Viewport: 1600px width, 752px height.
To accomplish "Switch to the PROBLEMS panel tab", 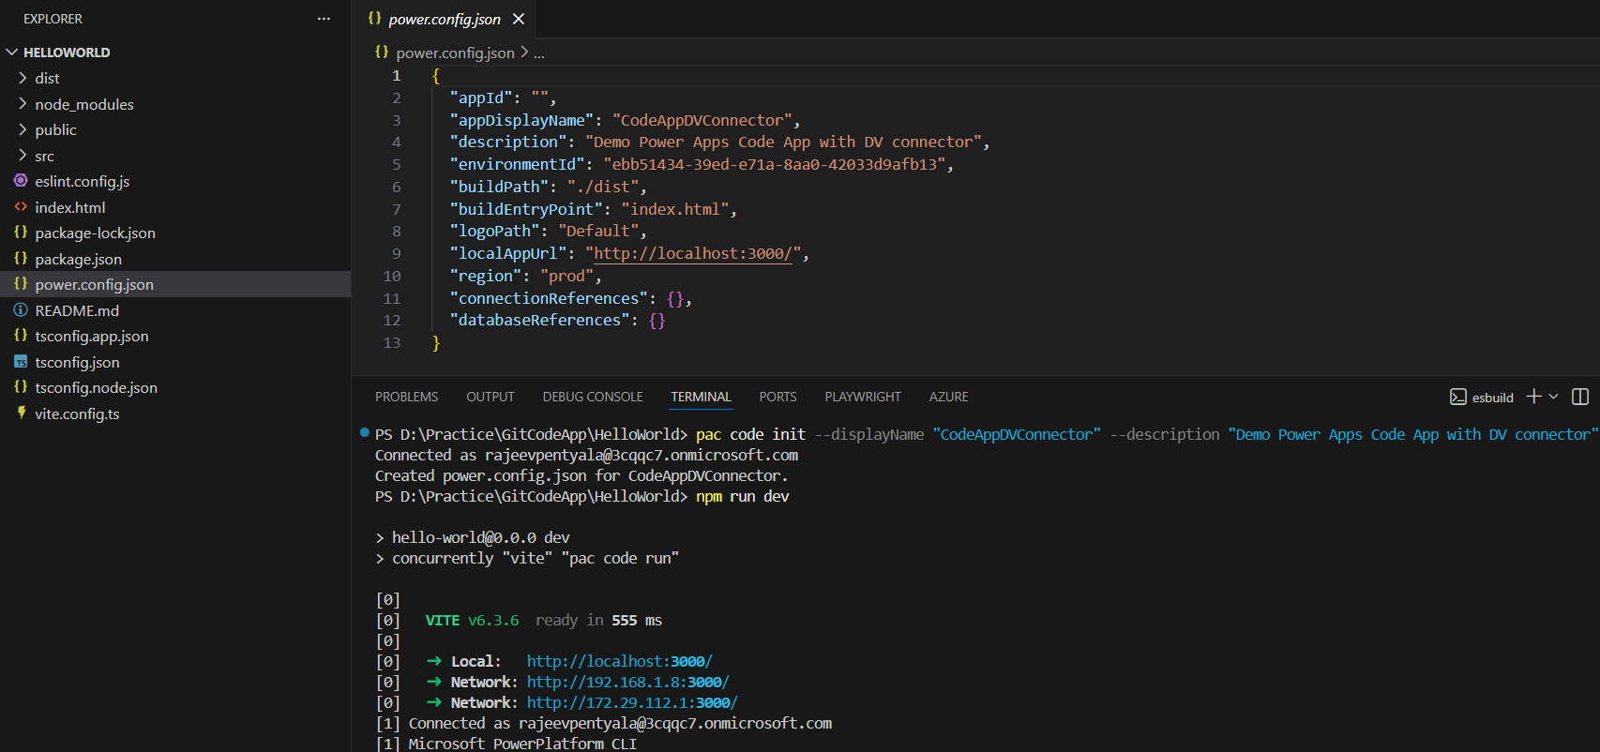I will pos(406,397).
